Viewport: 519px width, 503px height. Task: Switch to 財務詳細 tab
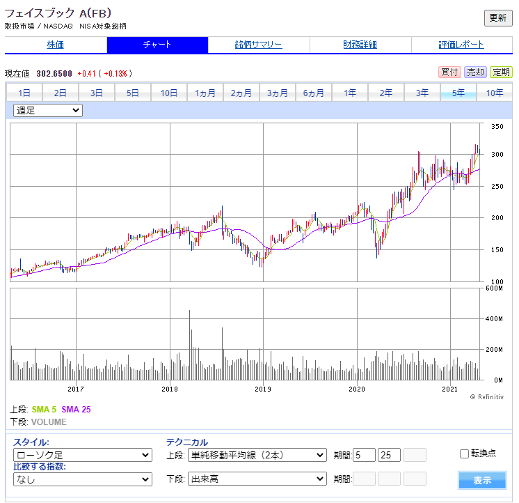[x=360, y=45]
